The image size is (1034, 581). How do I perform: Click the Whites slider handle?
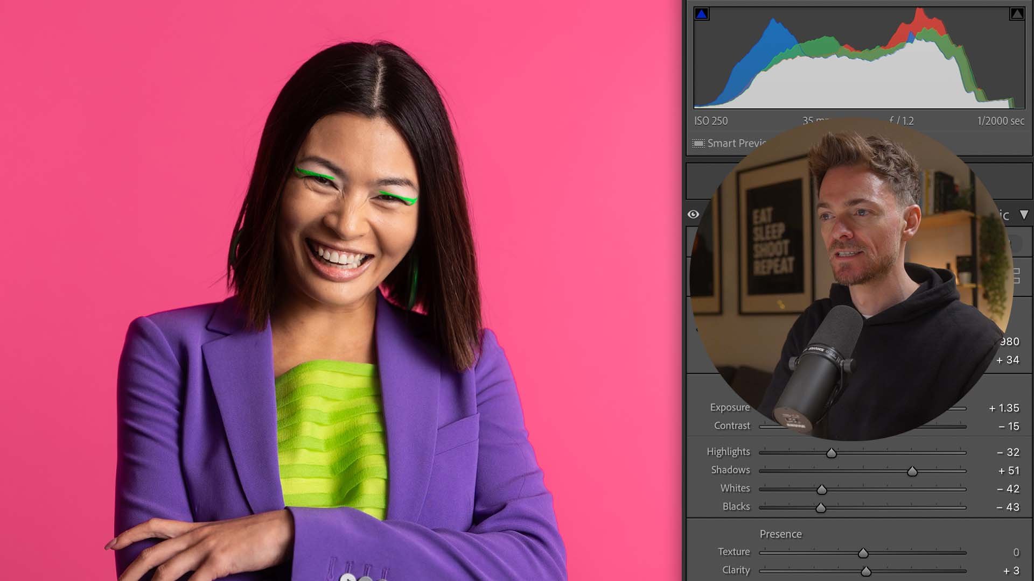[821, 490]
